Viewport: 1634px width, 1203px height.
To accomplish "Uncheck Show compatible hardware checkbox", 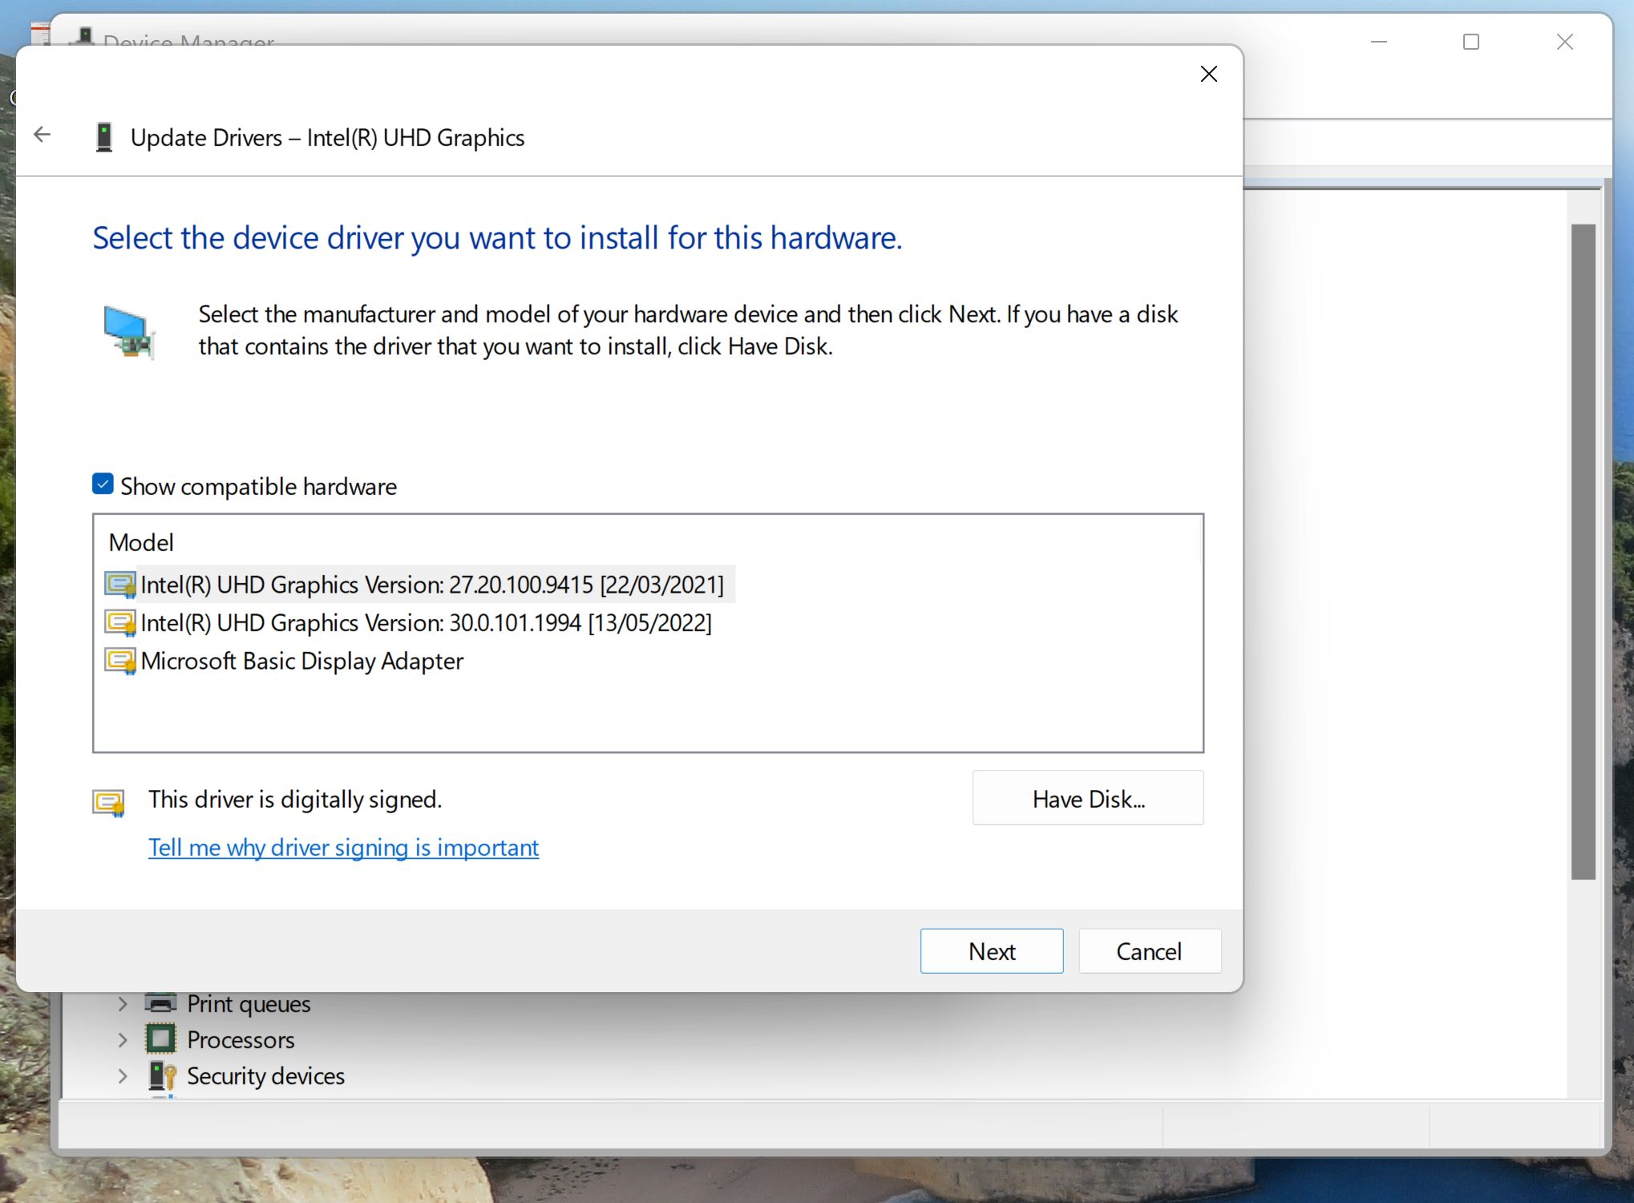I will pyautogui.click(x=103, y=484).
